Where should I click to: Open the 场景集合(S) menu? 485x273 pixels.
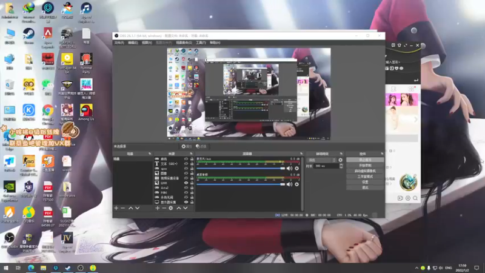click(x=184, y=42)
